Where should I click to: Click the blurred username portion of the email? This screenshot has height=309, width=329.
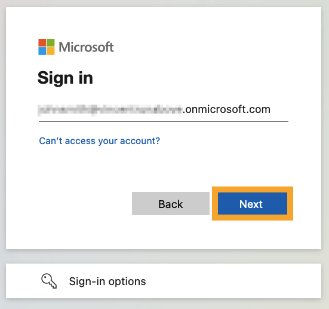point(110,110)
